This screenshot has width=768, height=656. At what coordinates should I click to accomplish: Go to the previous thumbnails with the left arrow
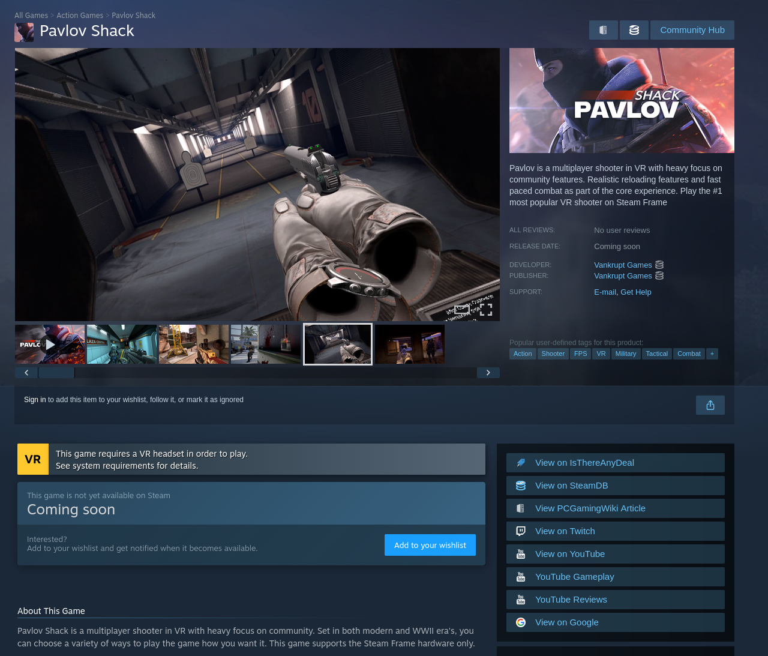tap(26, 373)
